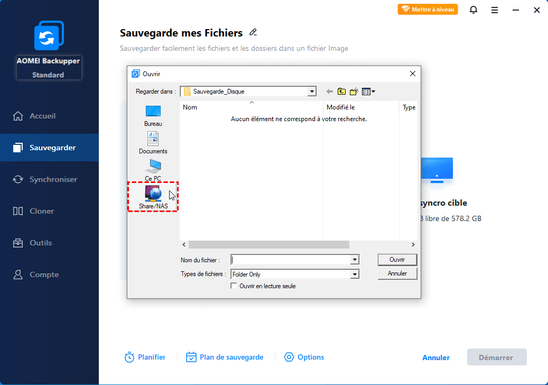Image resolution: width=548 pixels, height=385 pixels.
Task: Select Ce PC in the places bar
Action: 153,170
